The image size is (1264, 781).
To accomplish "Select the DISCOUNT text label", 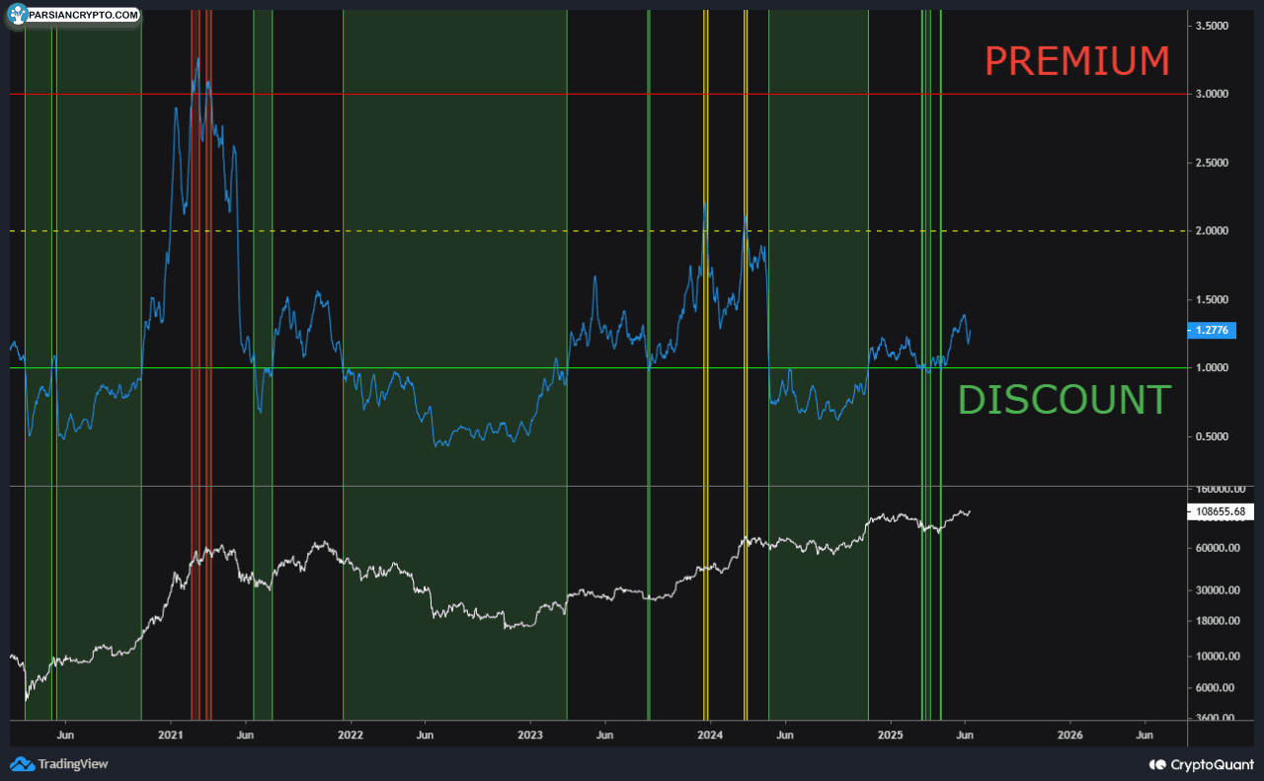I will tap(1065, 400).
